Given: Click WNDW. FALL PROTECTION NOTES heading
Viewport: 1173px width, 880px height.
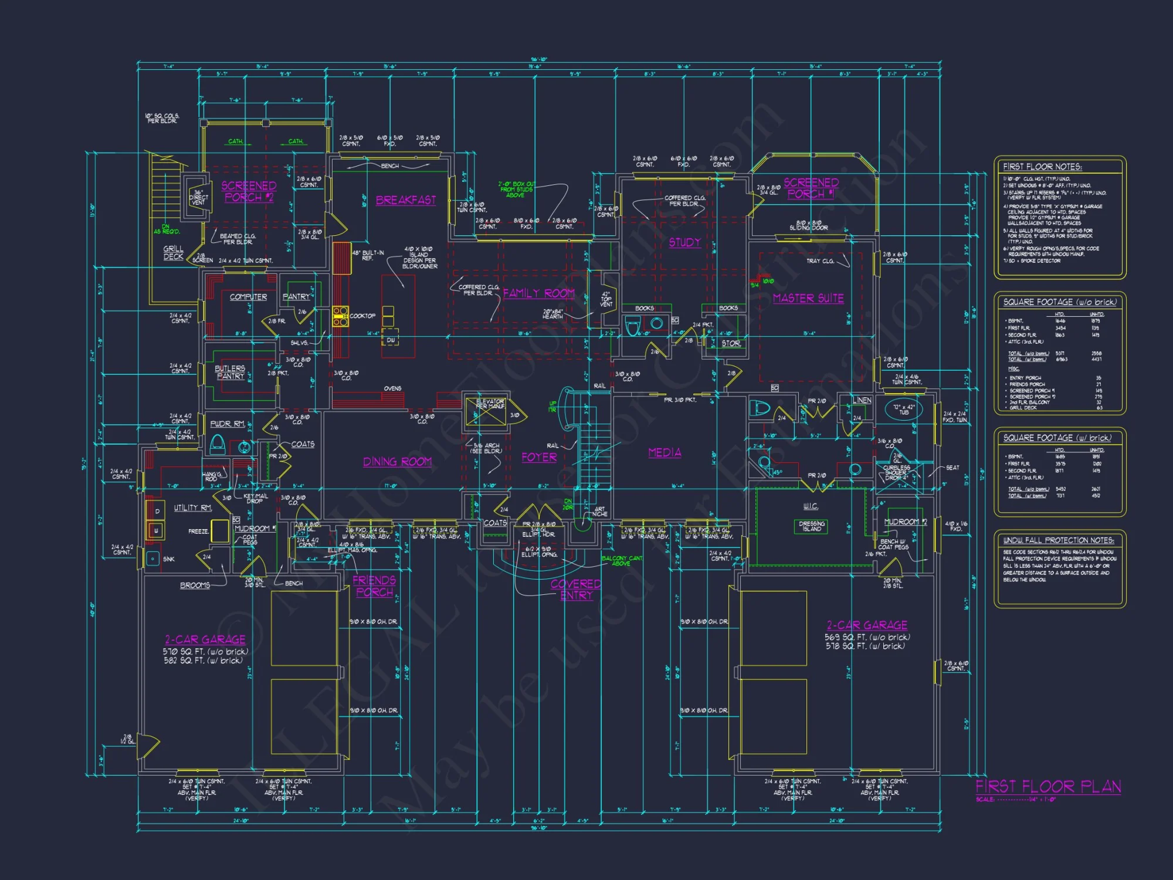Looking at the screenshot, I should click(1058, 540).
